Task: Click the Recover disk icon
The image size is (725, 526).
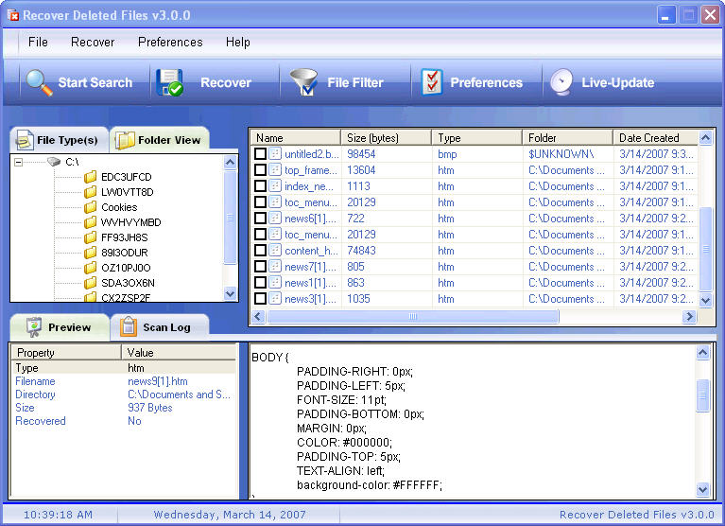Action: click(x=170, y=82)
